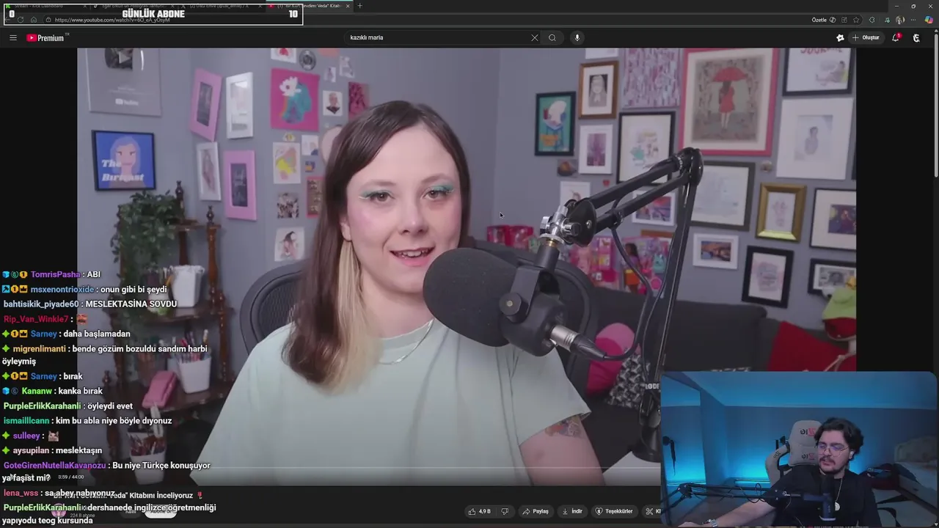Image resolution: width=939 pixels, height=528 pixels.
Task: Click chat username lena_wss
Action: 21,493
